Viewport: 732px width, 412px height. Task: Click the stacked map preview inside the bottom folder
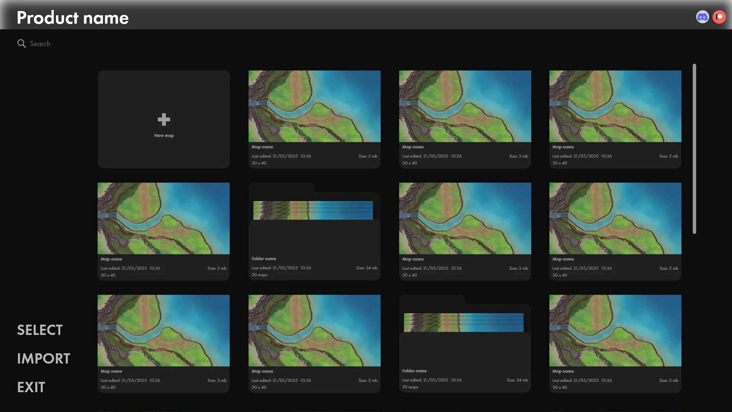tap(464, 322)
